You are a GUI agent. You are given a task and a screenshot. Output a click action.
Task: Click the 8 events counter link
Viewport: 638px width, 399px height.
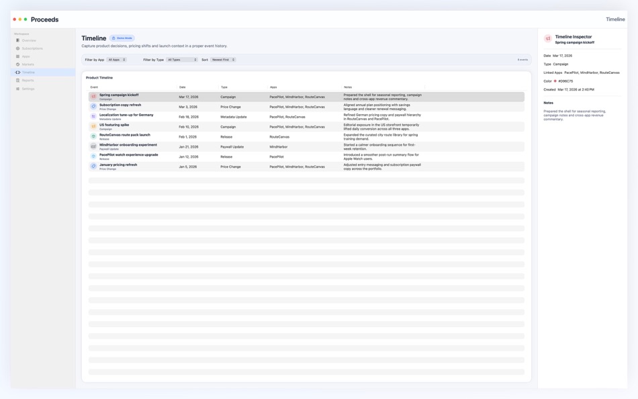click(523, 59)
